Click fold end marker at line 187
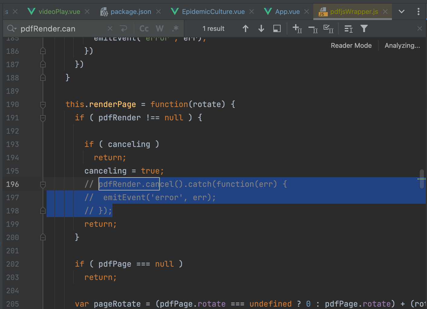The height and width of the screenshot is (309, 427). (43, 64)
